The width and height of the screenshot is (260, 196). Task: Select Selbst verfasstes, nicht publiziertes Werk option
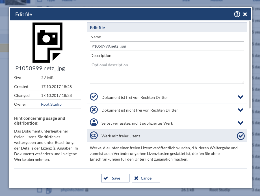tap(137, 123)
